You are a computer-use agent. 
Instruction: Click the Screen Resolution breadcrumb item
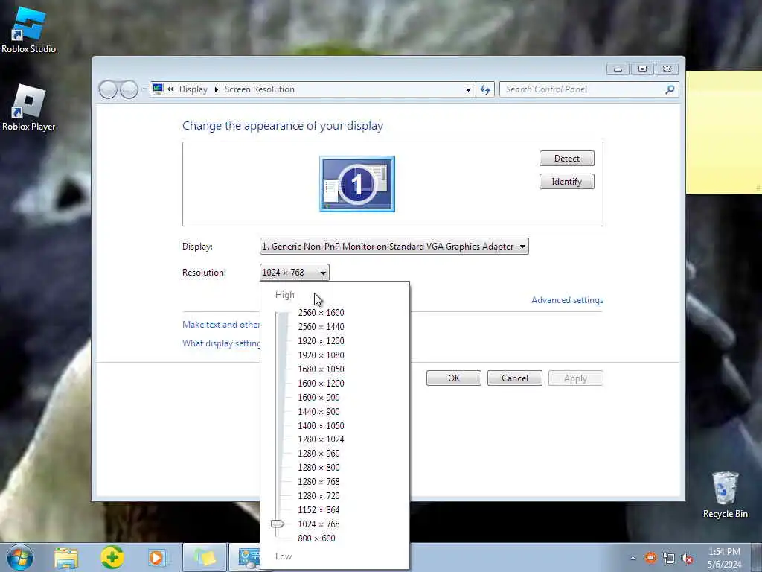point(260,89)
